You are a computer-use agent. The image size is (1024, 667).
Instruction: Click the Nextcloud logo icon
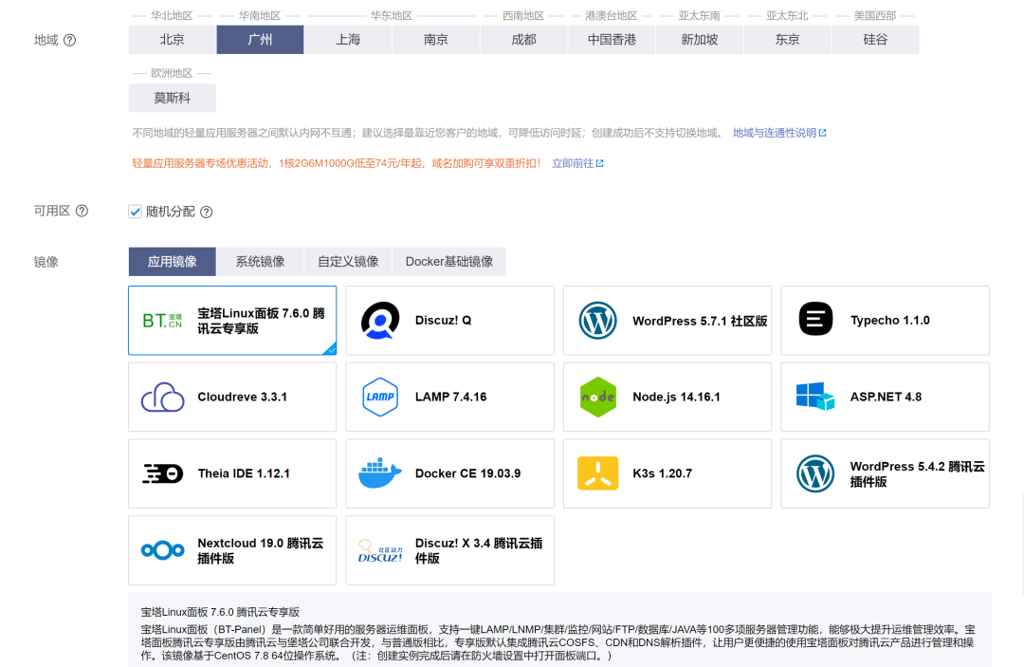tap(163, 550)
